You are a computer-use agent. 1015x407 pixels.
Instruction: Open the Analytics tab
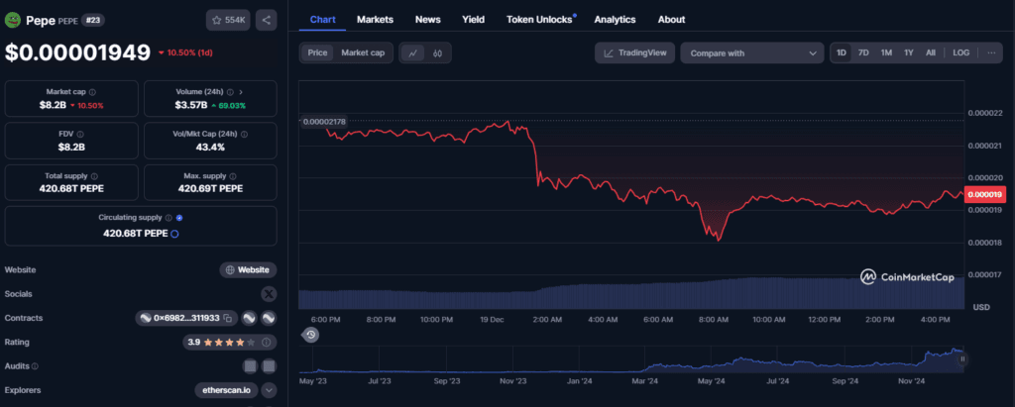[x=615, y=20]
